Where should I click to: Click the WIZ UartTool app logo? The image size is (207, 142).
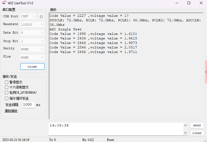click(4, 3)
